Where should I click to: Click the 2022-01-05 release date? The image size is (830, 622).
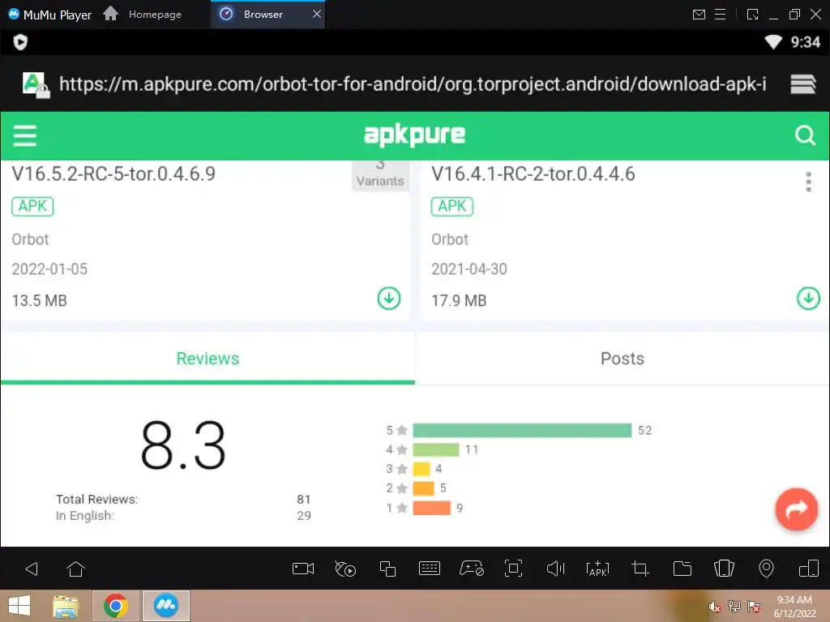point(49,269)
